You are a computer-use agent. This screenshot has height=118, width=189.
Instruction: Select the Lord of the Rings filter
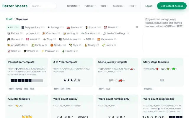[x=116, y=33]
